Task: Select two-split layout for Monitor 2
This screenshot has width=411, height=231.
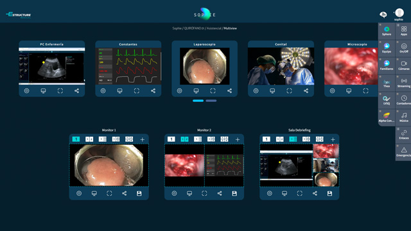Action: pyautogui.click(x=184, y=139)
